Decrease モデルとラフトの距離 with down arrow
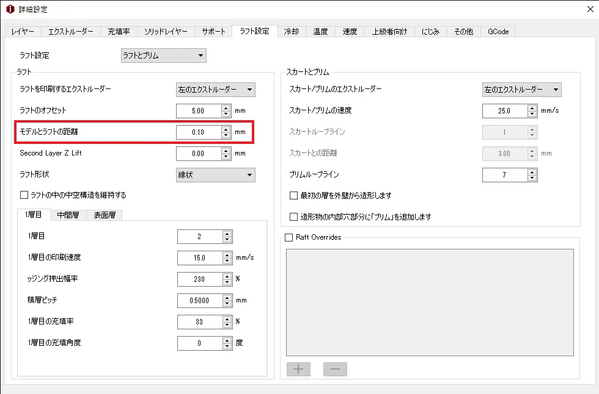This screenshot has width=599, height=394. 226,135
